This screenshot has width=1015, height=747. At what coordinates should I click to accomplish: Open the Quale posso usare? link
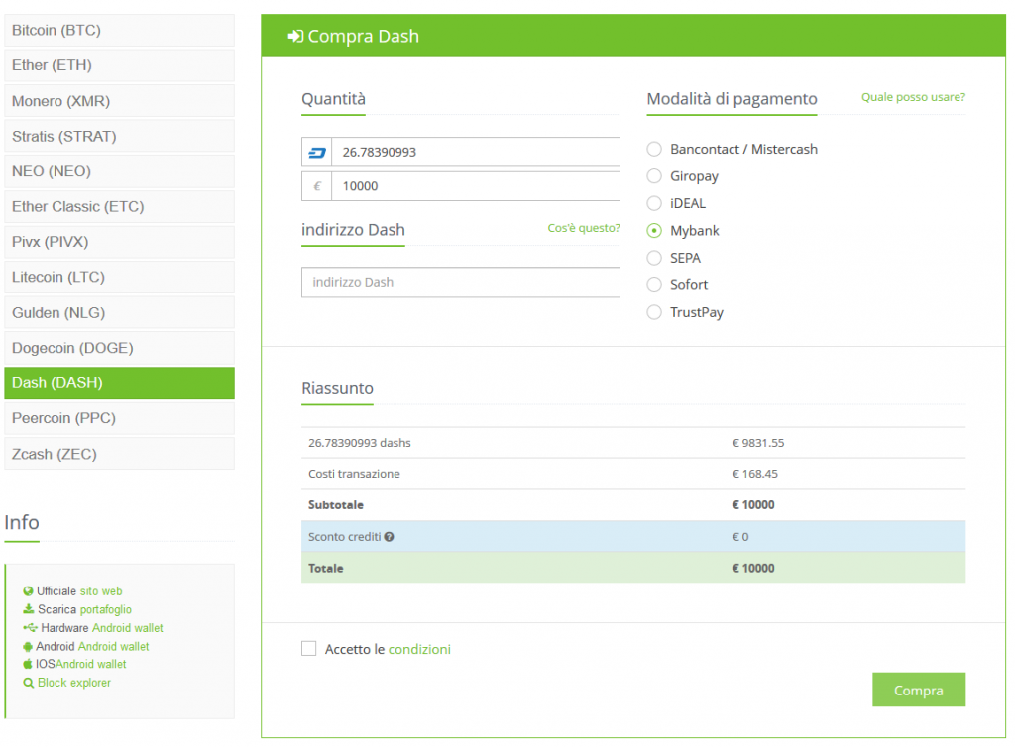(x=913, y=97)
